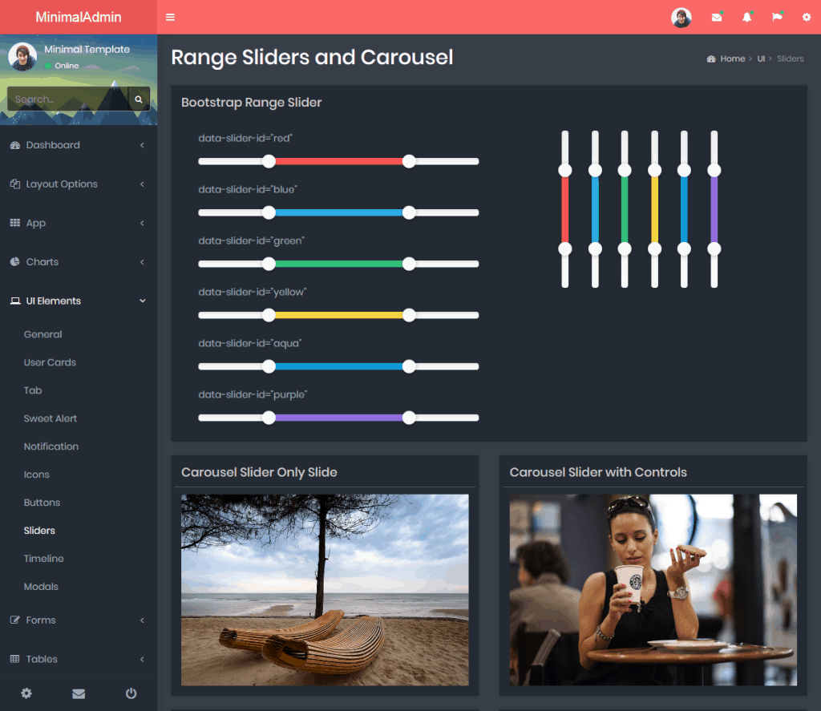Viewport: 821px width, 711px height.
Task: Open the Notification submenu item
Action: [51, 446]
